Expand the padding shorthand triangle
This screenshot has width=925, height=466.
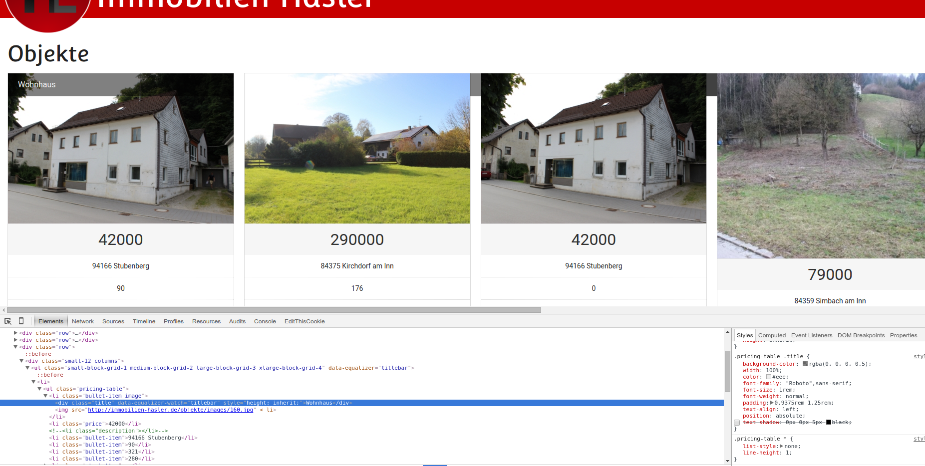pos(772,403)
